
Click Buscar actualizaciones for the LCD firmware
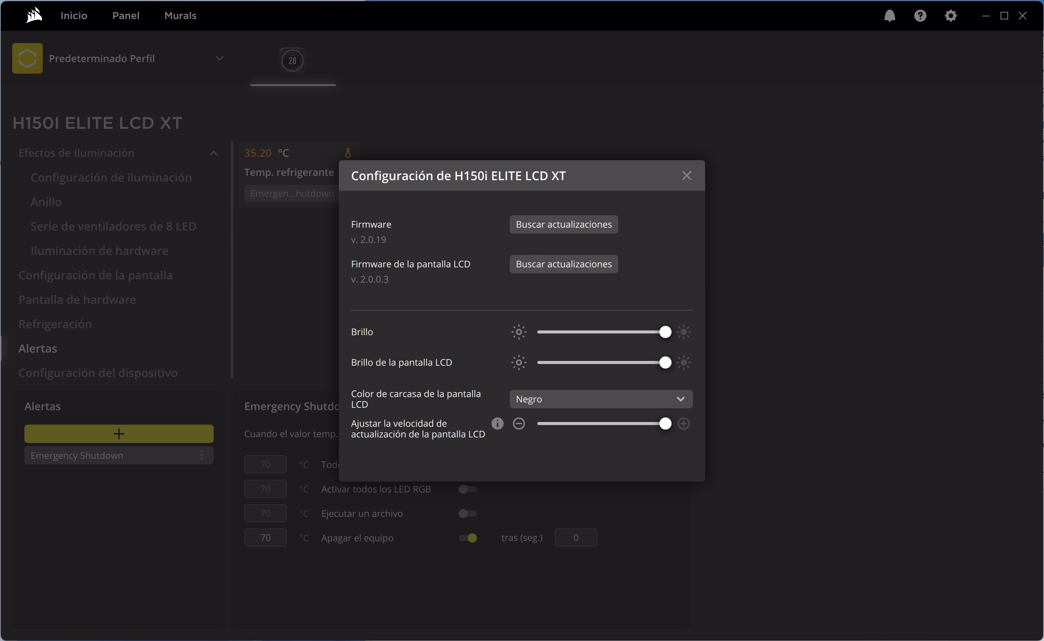pos(563,264)
